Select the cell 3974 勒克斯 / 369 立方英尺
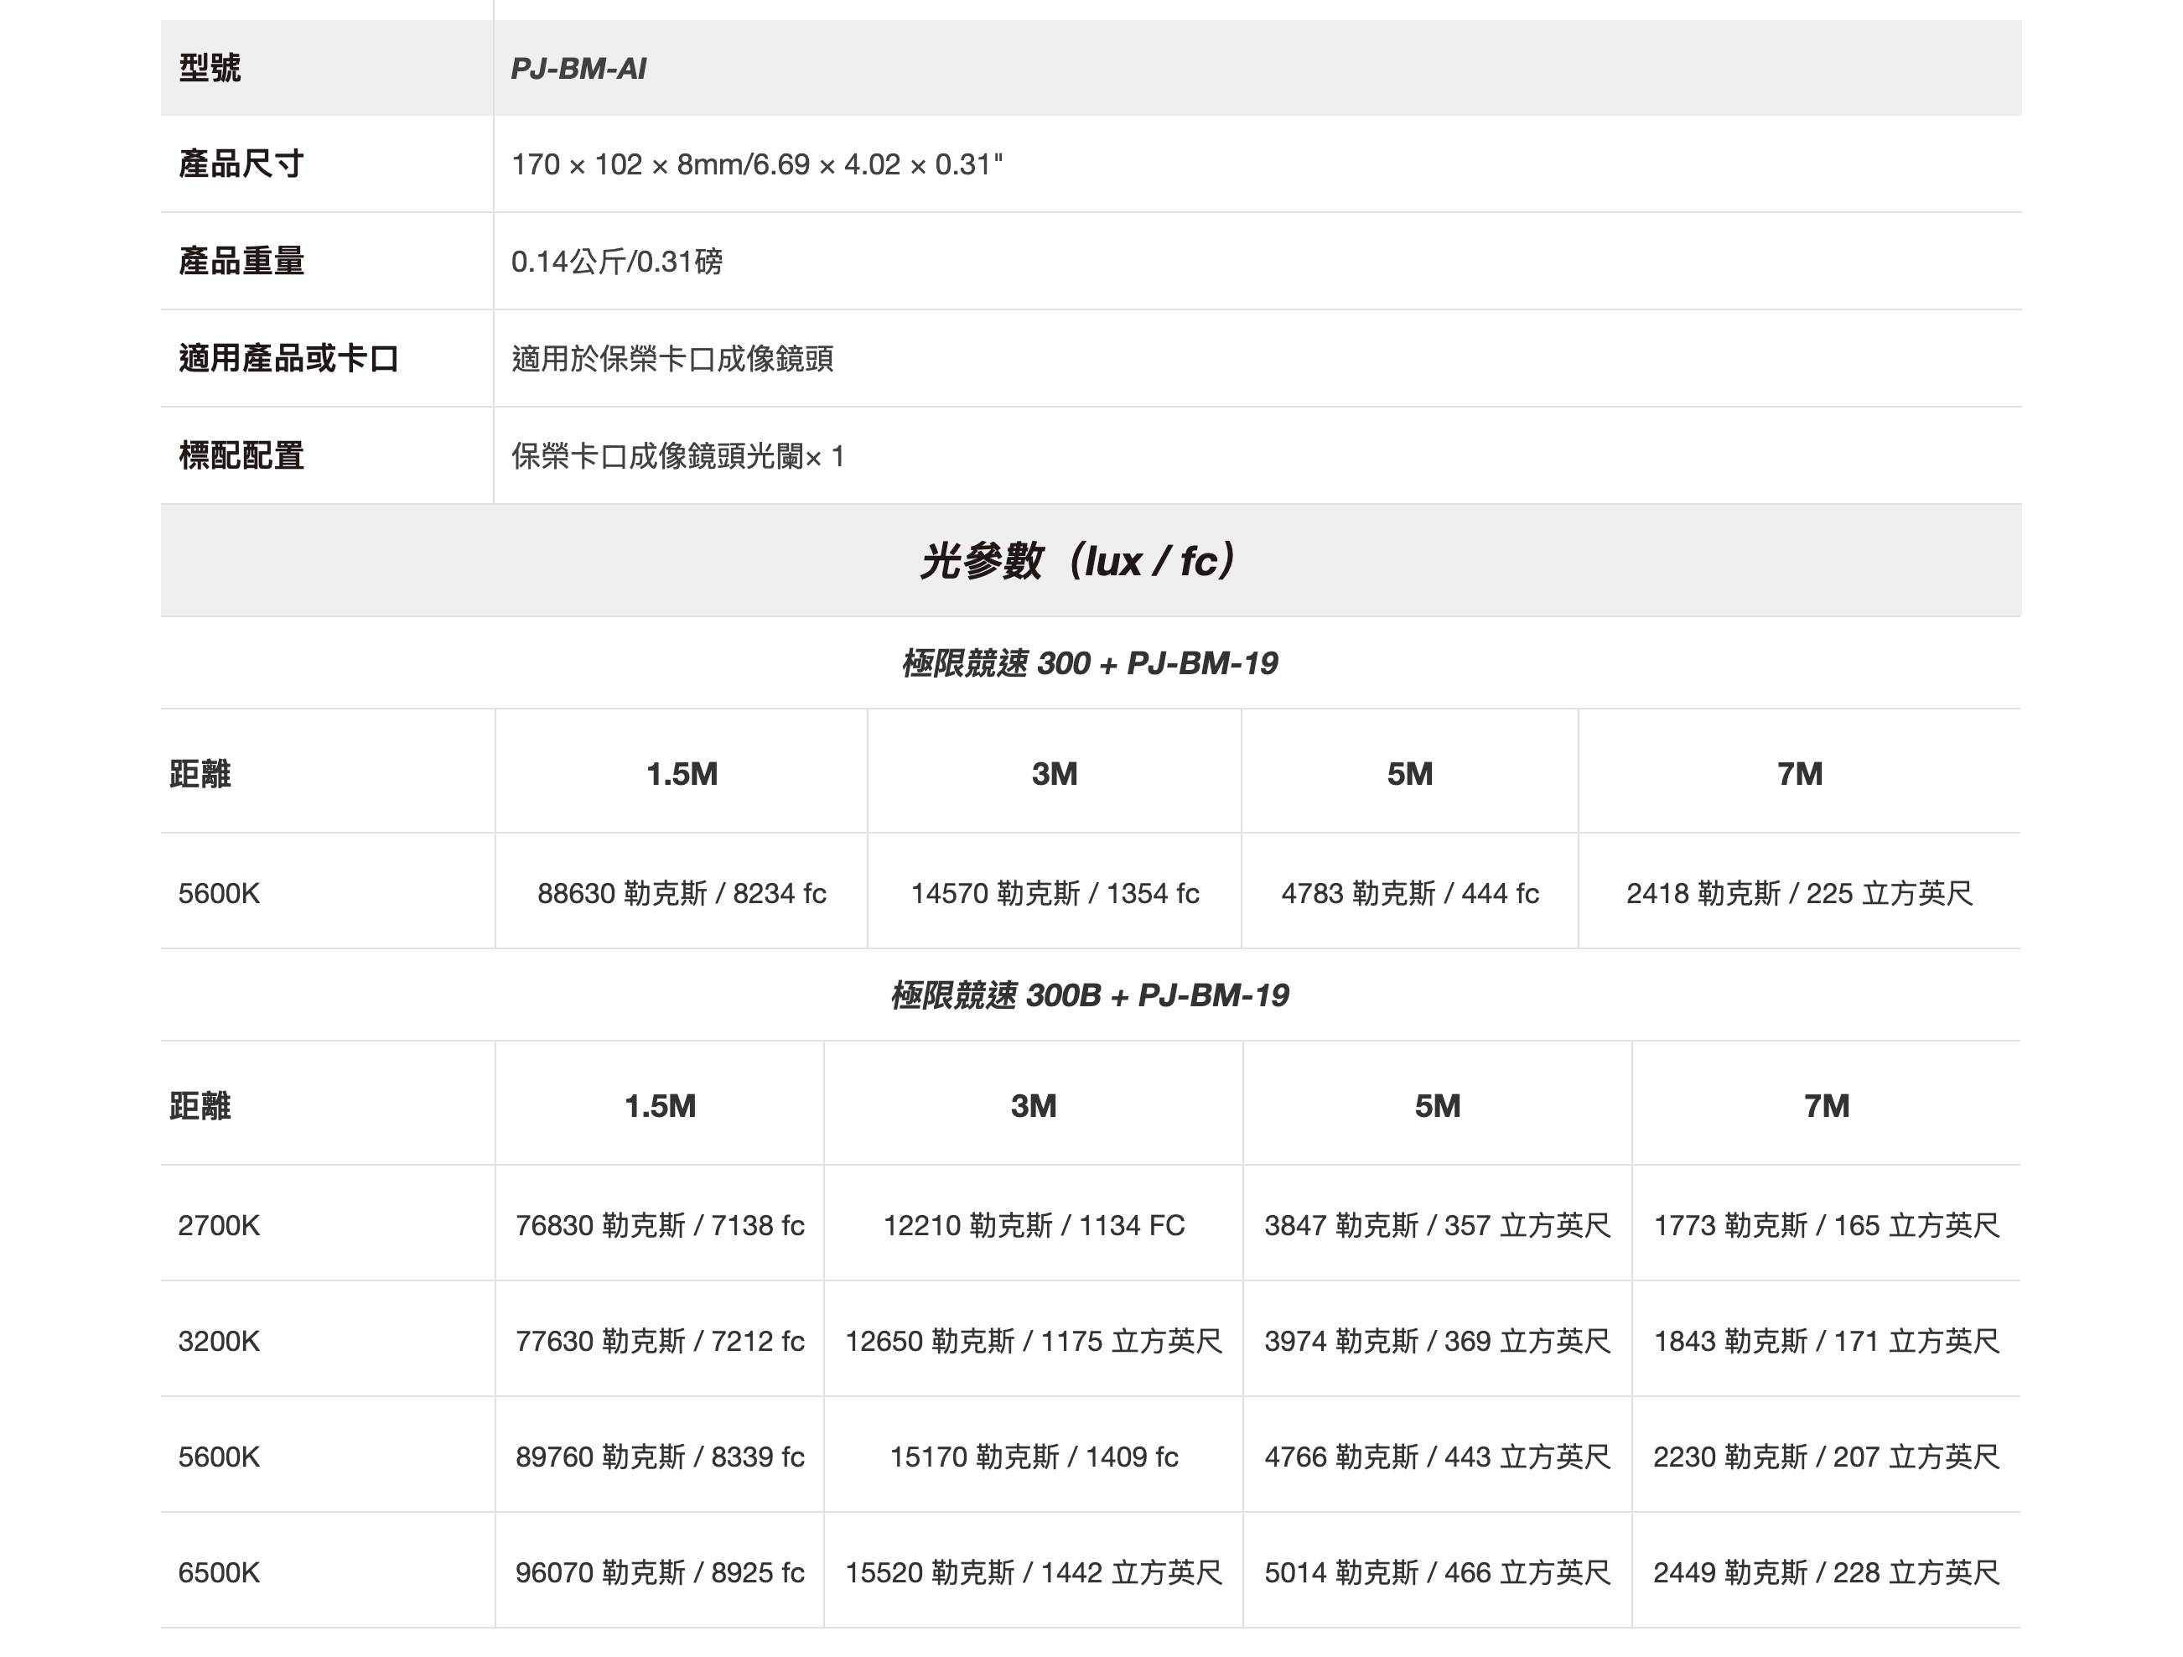The width and height of the screenshot is (2183, 1657). tap(1438, 1341)
